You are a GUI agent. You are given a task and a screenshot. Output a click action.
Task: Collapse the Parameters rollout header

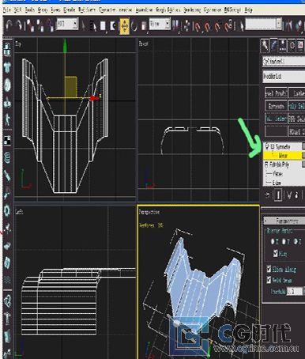pyautogui.click(x=284, y=221)
